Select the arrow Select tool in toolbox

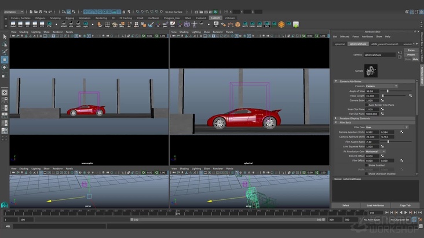tap(5, 36)
